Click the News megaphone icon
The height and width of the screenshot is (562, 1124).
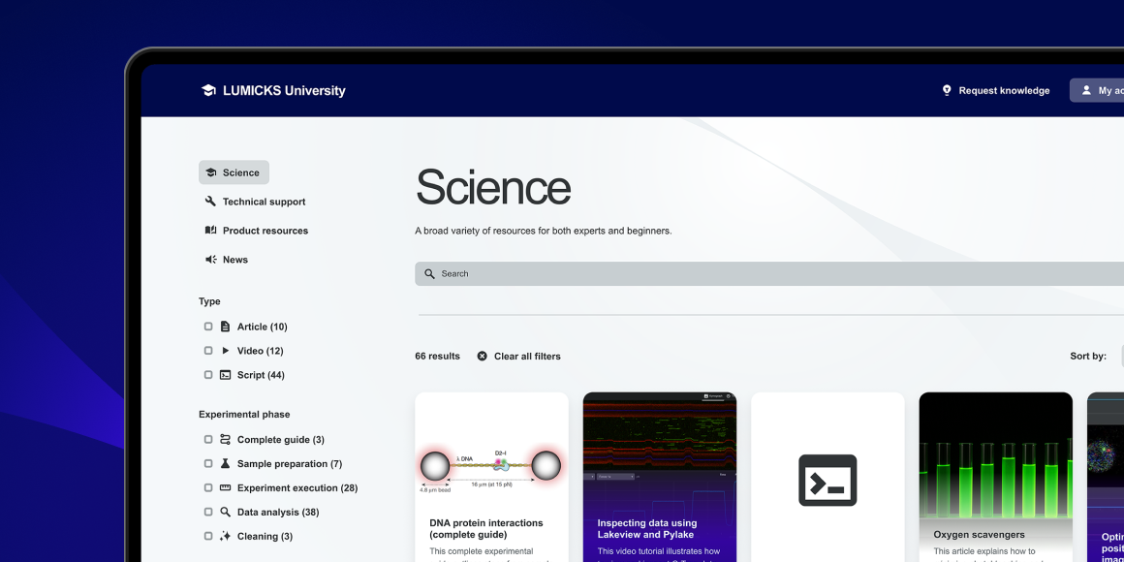click(211, 260)
